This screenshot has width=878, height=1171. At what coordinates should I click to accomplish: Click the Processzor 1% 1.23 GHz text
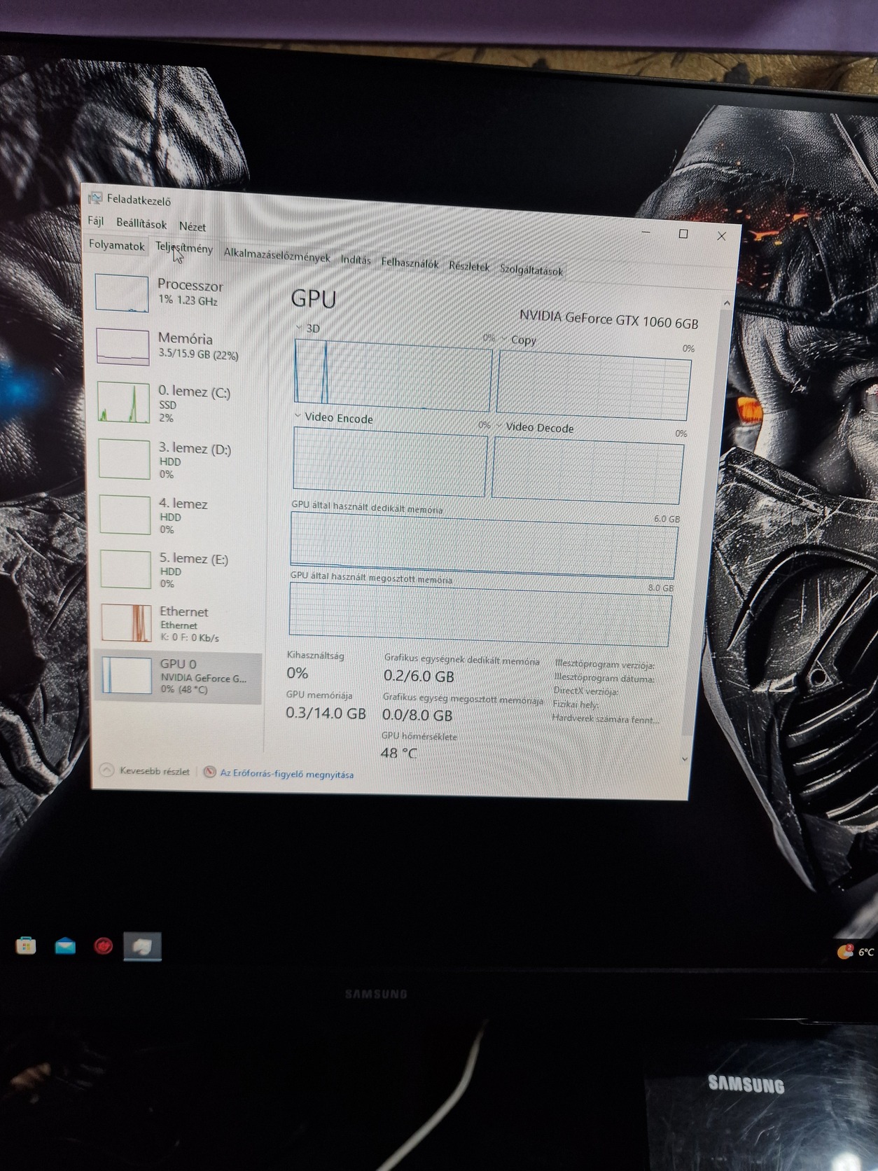(188, 300)
